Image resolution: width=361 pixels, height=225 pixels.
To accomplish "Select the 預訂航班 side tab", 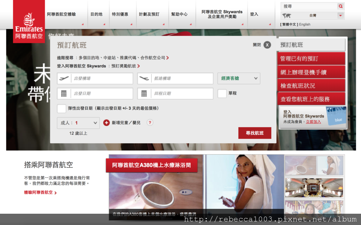I will (312, 45).
